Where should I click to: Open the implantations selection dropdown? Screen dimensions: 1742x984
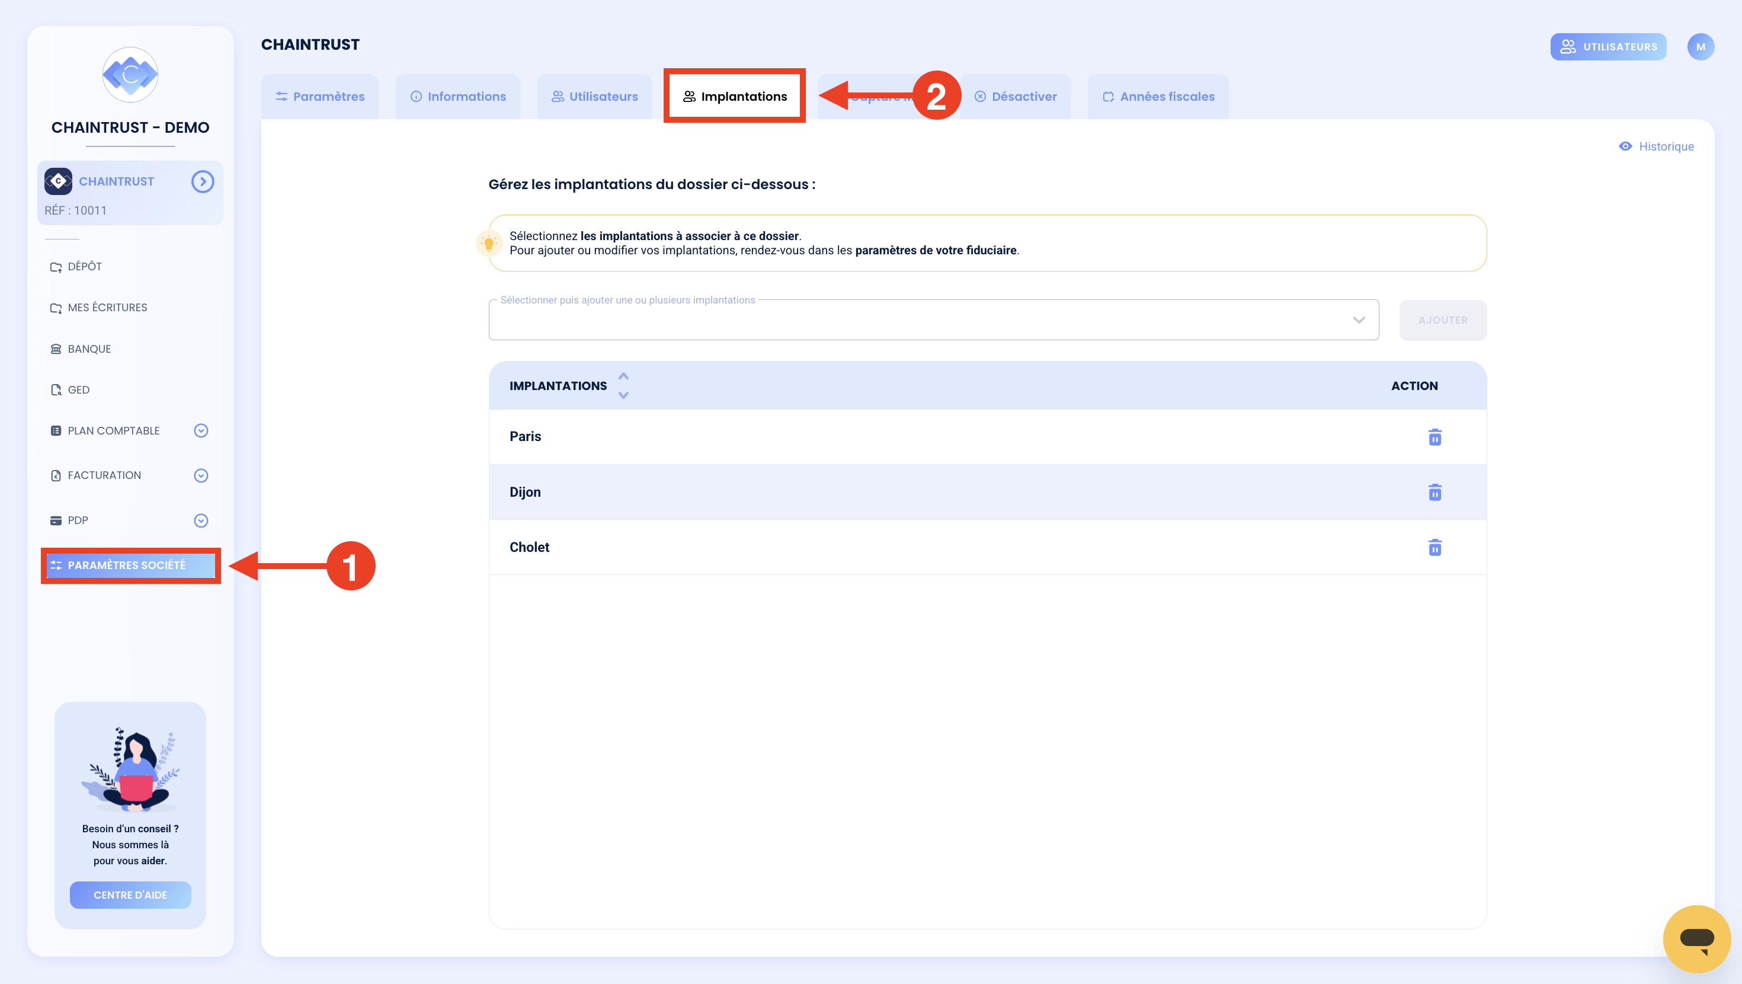click(933, 320)
